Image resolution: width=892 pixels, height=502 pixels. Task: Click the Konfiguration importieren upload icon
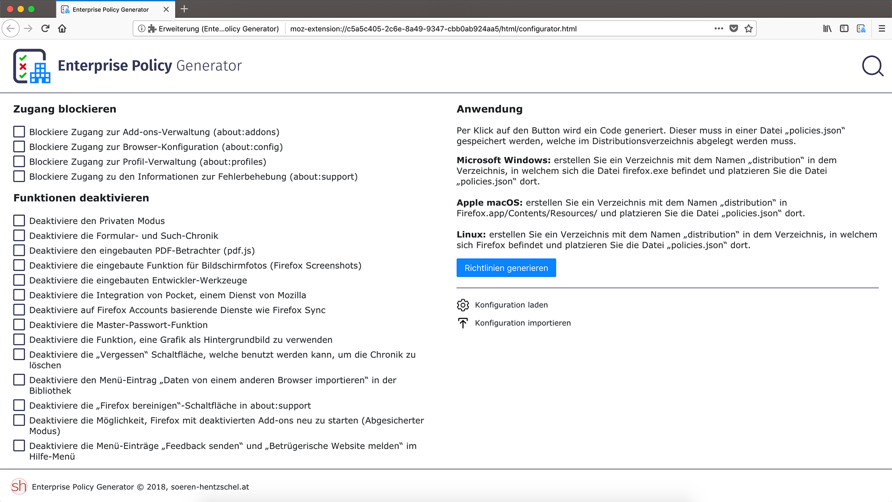click(463, 323)
